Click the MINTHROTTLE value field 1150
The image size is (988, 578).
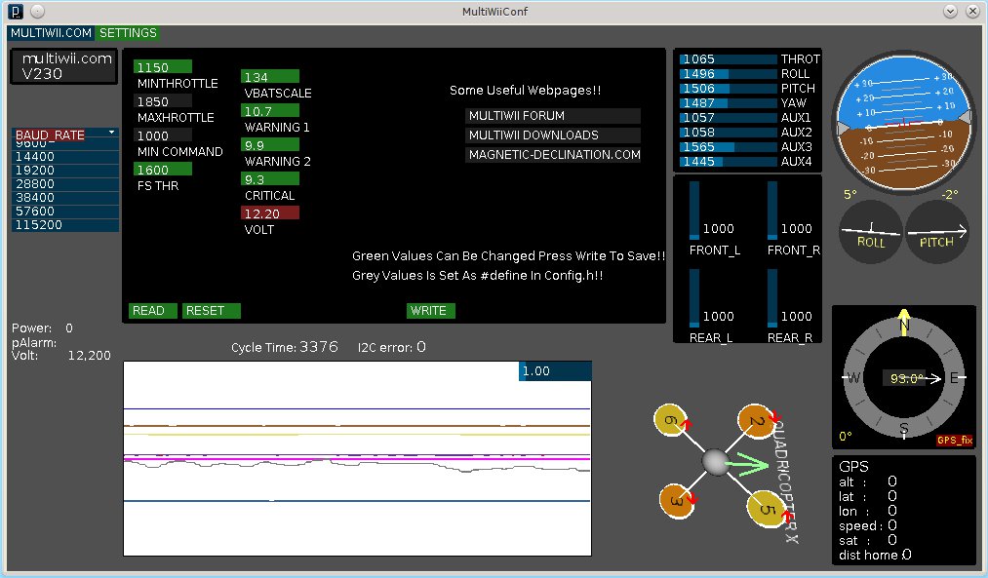coord(163,67)
